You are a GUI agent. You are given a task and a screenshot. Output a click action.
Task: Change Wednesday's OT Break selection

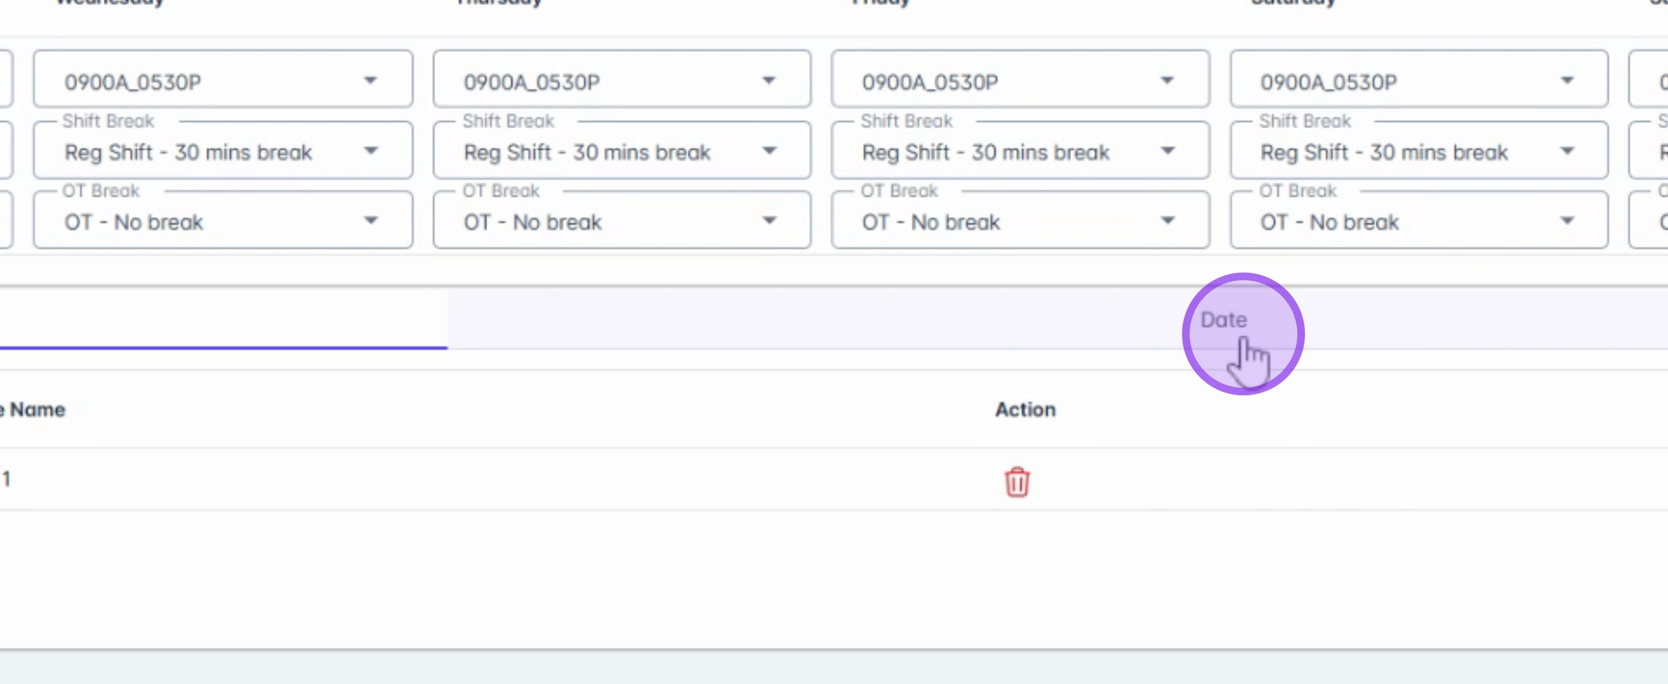pos(222,221)
